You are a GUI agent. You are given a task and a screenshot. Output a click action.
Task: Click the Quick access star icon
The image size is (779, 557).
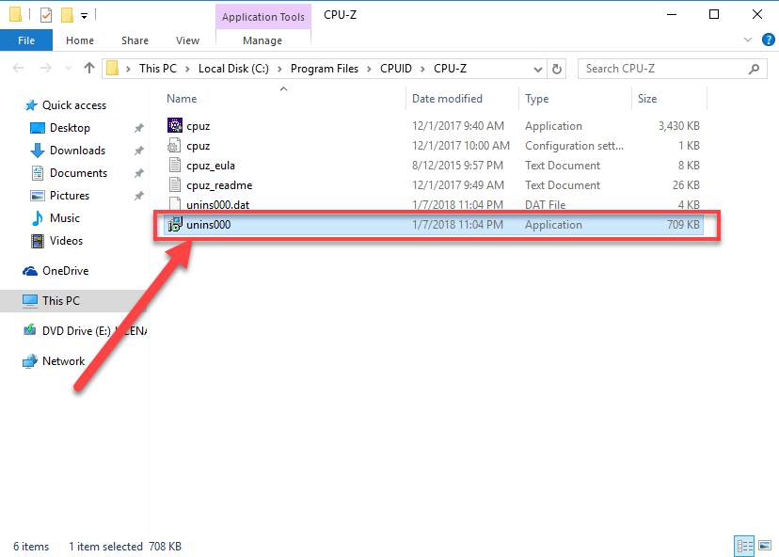(x=31, y=105)
